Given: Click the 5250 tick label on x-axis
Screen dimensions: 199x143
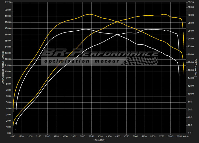Looking at the screenshot, I should (144, 136).
